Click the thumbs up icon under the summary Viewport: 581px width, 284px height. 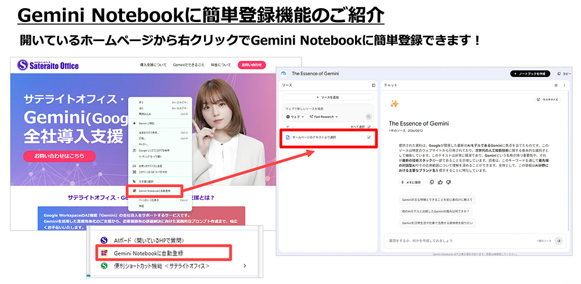[440, 182]
